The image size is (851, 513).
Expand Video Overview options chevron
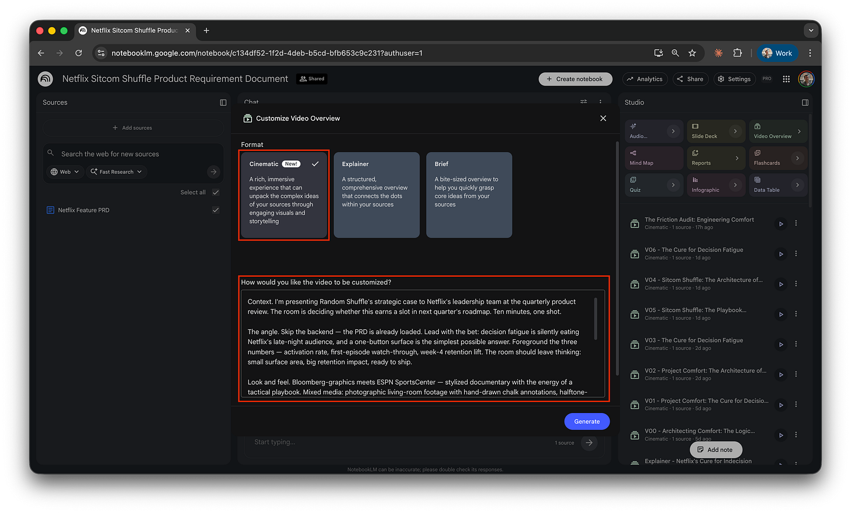(x=799, y=132)
